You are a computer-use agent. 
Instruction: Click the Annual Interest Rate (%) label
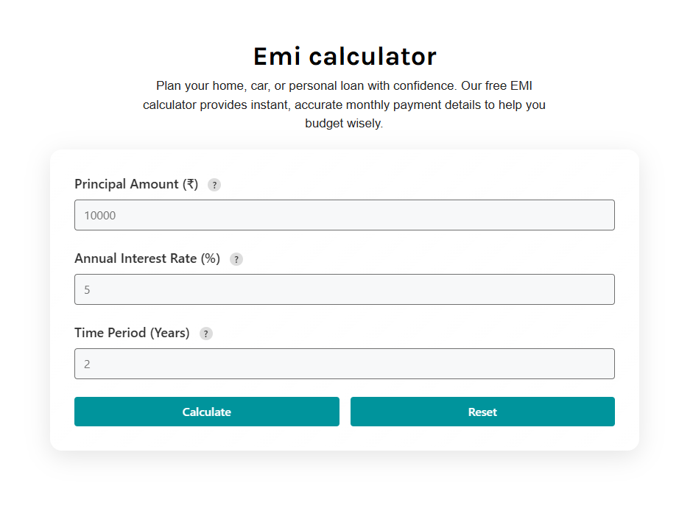click(147, 258)
